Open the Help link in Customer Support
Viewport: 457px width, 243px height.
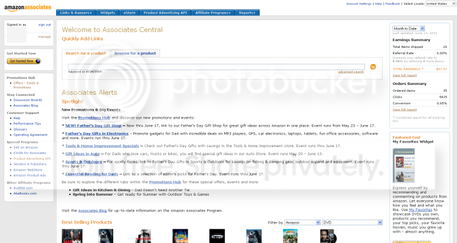click(17, 118)
